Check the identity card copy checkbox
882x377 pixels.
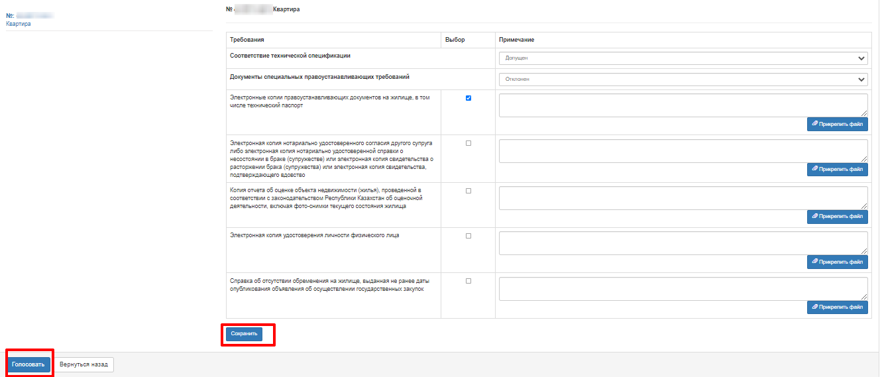[x=469, y=236]
